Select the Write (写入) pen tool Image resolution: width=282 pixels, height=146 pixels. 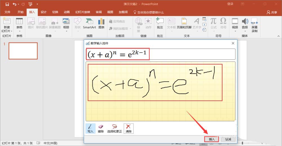[x=90, y=128]
